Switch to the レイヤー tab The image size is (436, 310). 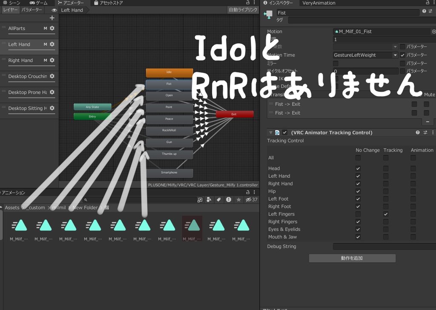pos(10,10)
